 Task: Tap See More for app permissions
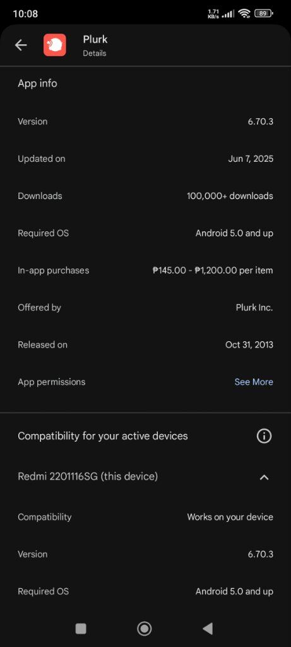click(254, 382)
